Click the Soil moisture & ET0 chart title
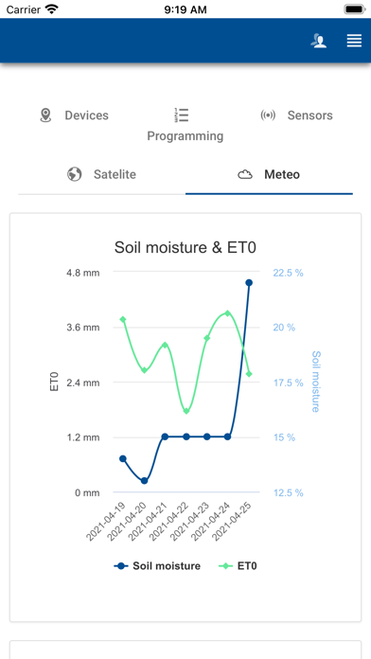This screenshot has width=371, height=659. coord(185,247)
